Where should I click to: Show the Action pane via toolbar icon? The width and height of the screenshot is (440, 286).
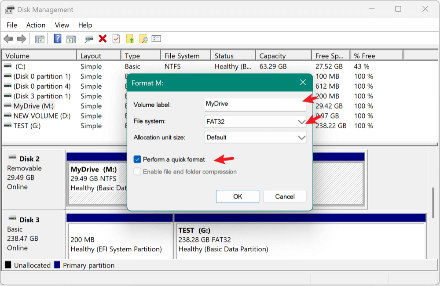coord(71,39)
